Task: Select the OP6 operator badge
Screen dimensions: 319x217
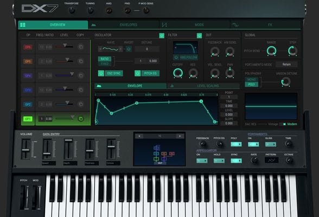Action: point(28,47)
